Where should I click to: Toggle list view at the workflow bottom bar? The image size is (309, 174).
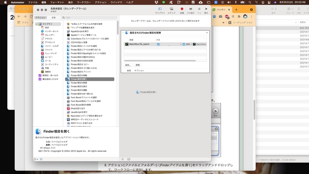coord(123,159)
